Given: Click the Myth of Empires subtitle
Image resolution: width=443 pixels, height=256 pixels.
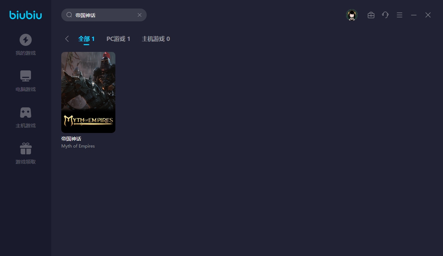Looking at the screenshot, I should 78,146.
